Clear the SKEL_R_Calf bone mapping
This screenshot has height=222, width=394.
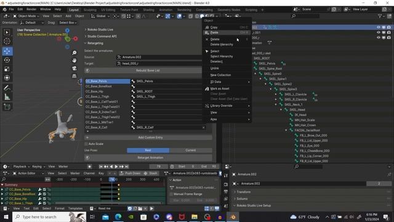(x=203, y=128)
